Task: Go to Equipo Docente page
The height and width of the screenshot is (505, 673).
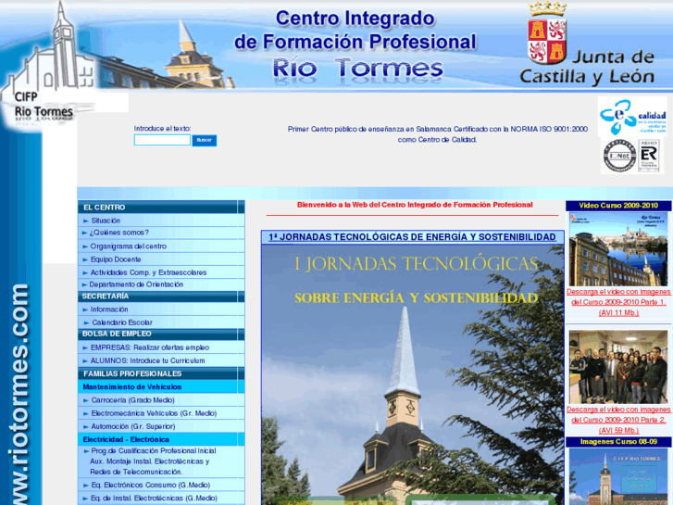Action: coord(116,259)
